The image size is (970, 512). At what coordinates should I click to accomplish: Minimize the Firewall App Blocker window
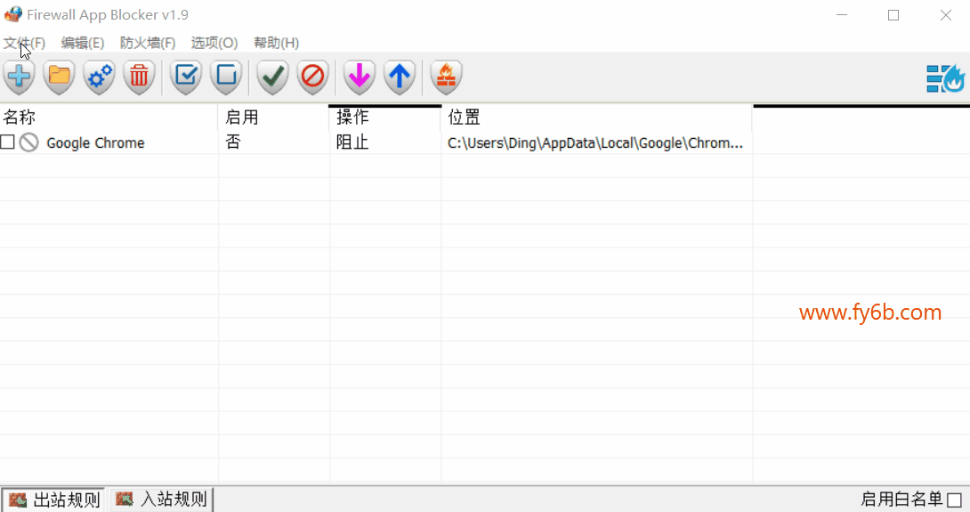(841, 15)
